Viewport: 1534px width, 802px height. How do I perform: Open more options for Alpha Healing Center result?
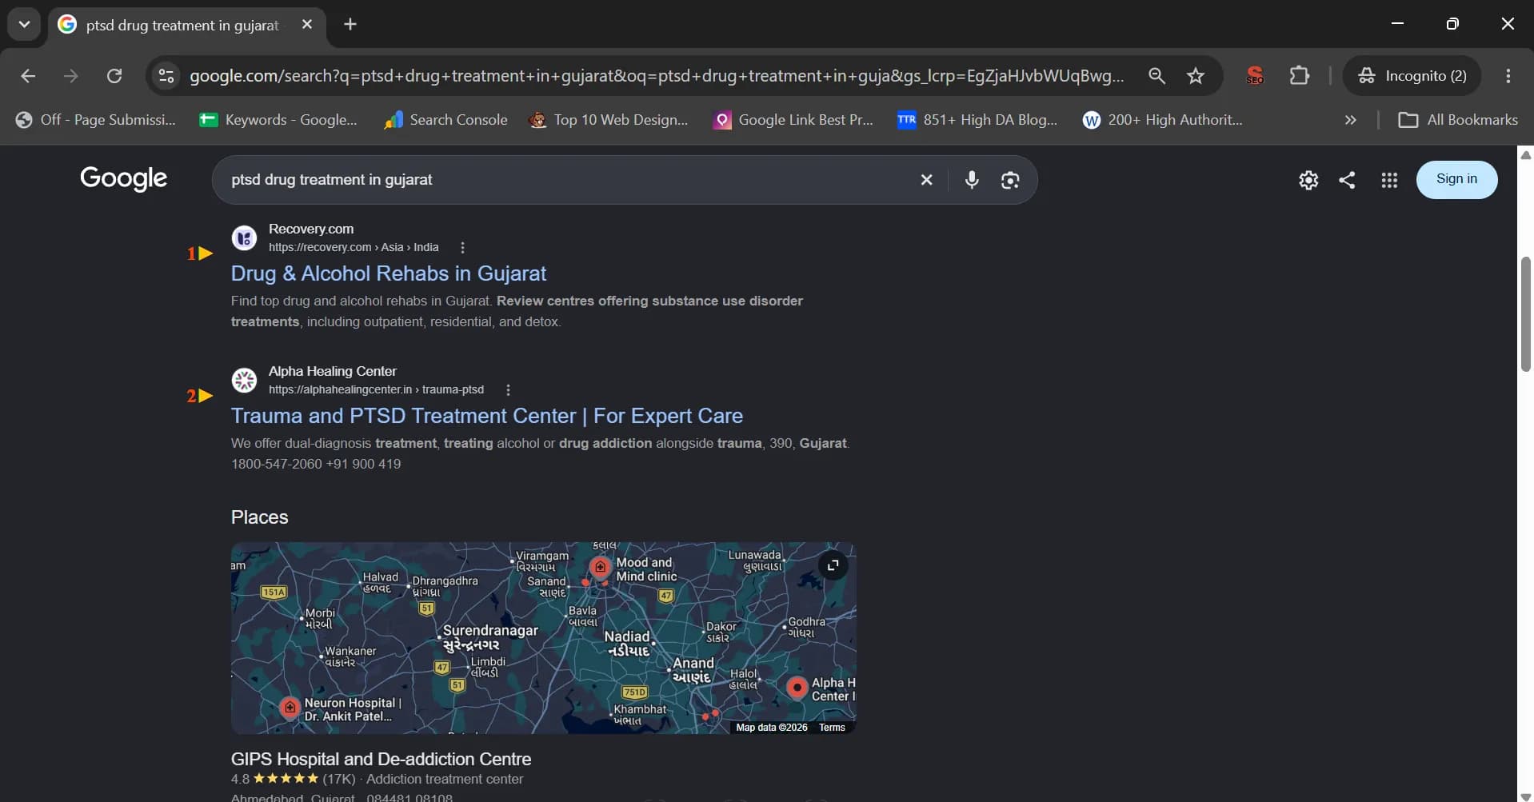click(x=508, y=390)
